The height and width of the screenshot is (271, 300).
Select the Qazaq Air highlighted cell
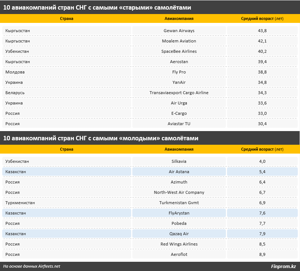179,234
